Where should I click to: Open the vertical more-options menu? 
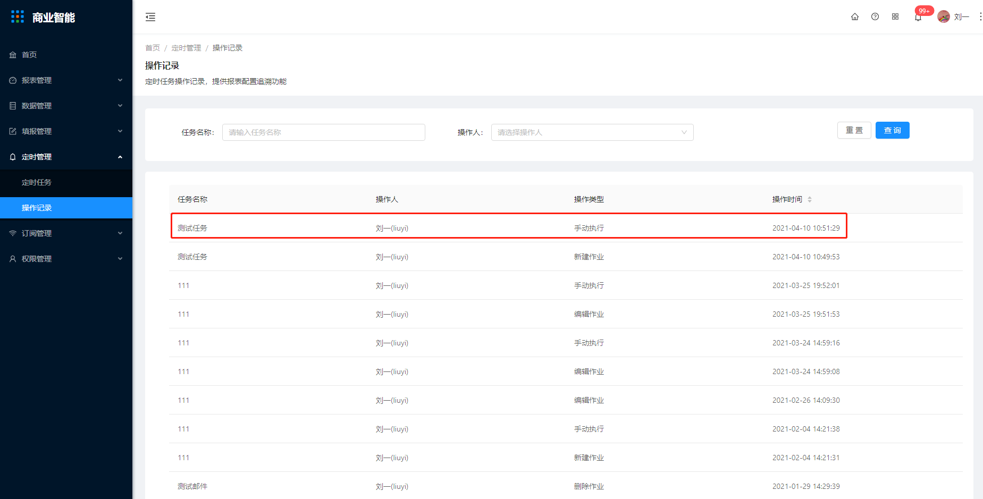pos(980,16)
